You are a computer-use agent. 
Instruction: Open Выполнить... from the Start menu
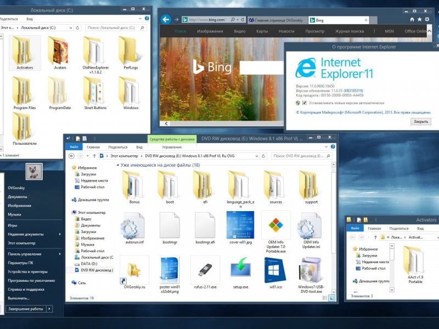tap(19, 298)
